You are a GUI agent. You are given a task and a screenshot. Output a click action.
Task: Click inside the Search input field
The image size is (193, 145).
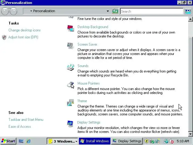coord(152,11)
